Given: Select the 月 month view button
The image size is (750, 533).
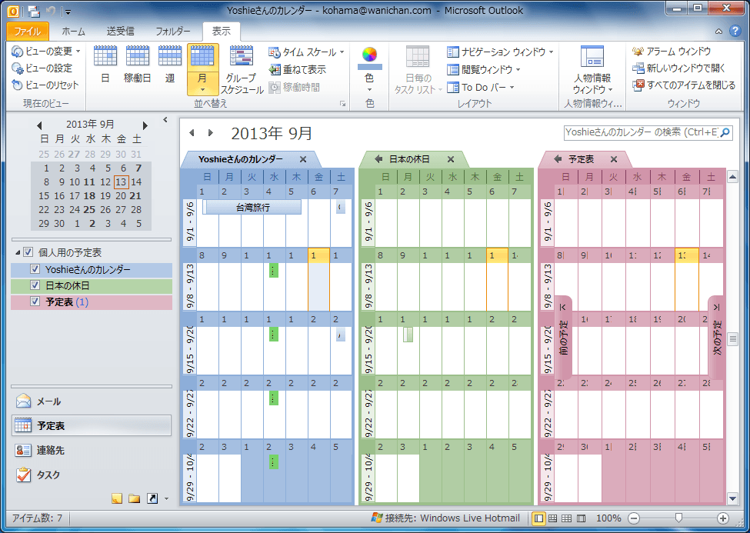Looking at the screenshot, I should point(203,70).
